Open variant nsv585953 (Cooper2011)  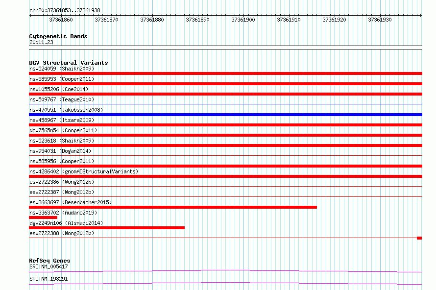[x=62, y=79]
